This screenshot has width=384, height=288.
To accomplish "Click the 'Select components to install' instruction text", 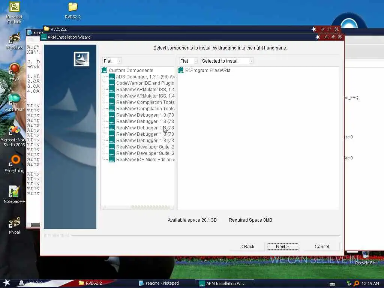I will [220, 48].
